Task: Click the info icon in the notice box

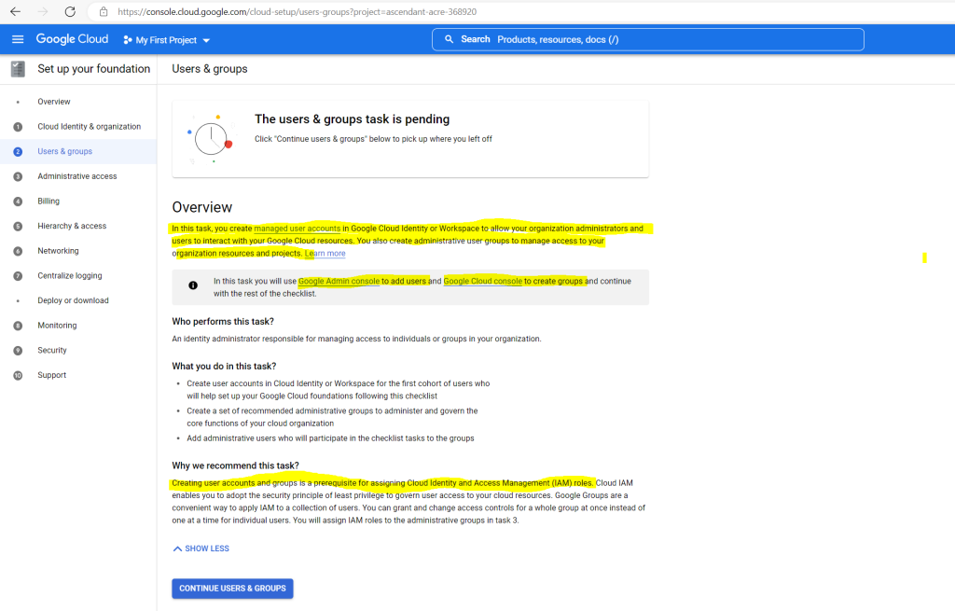Action: point(193,285)
